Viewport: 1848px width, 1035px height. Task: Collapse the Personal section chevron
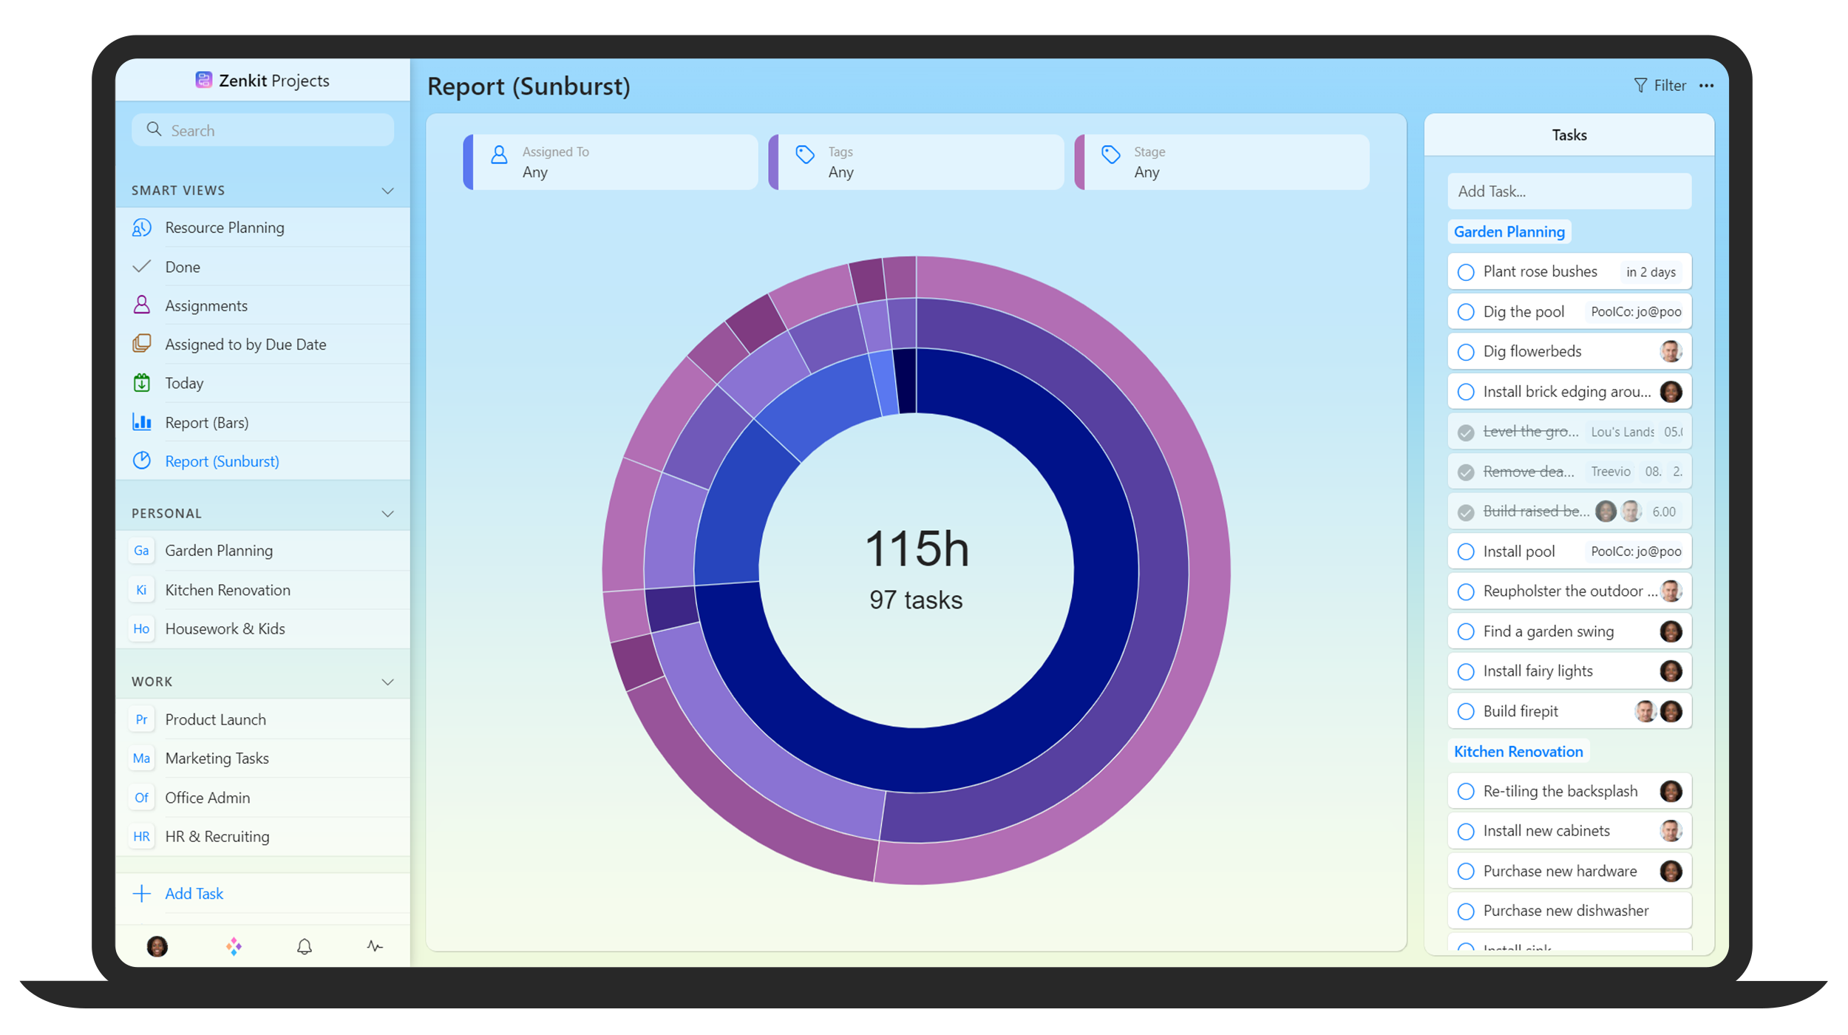(x=387, y=514)
